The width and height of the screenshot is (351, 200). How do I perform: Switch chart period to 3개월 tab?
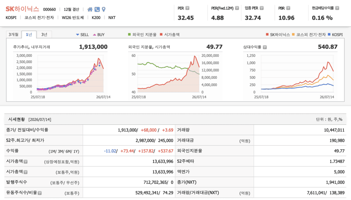point(13,35)
